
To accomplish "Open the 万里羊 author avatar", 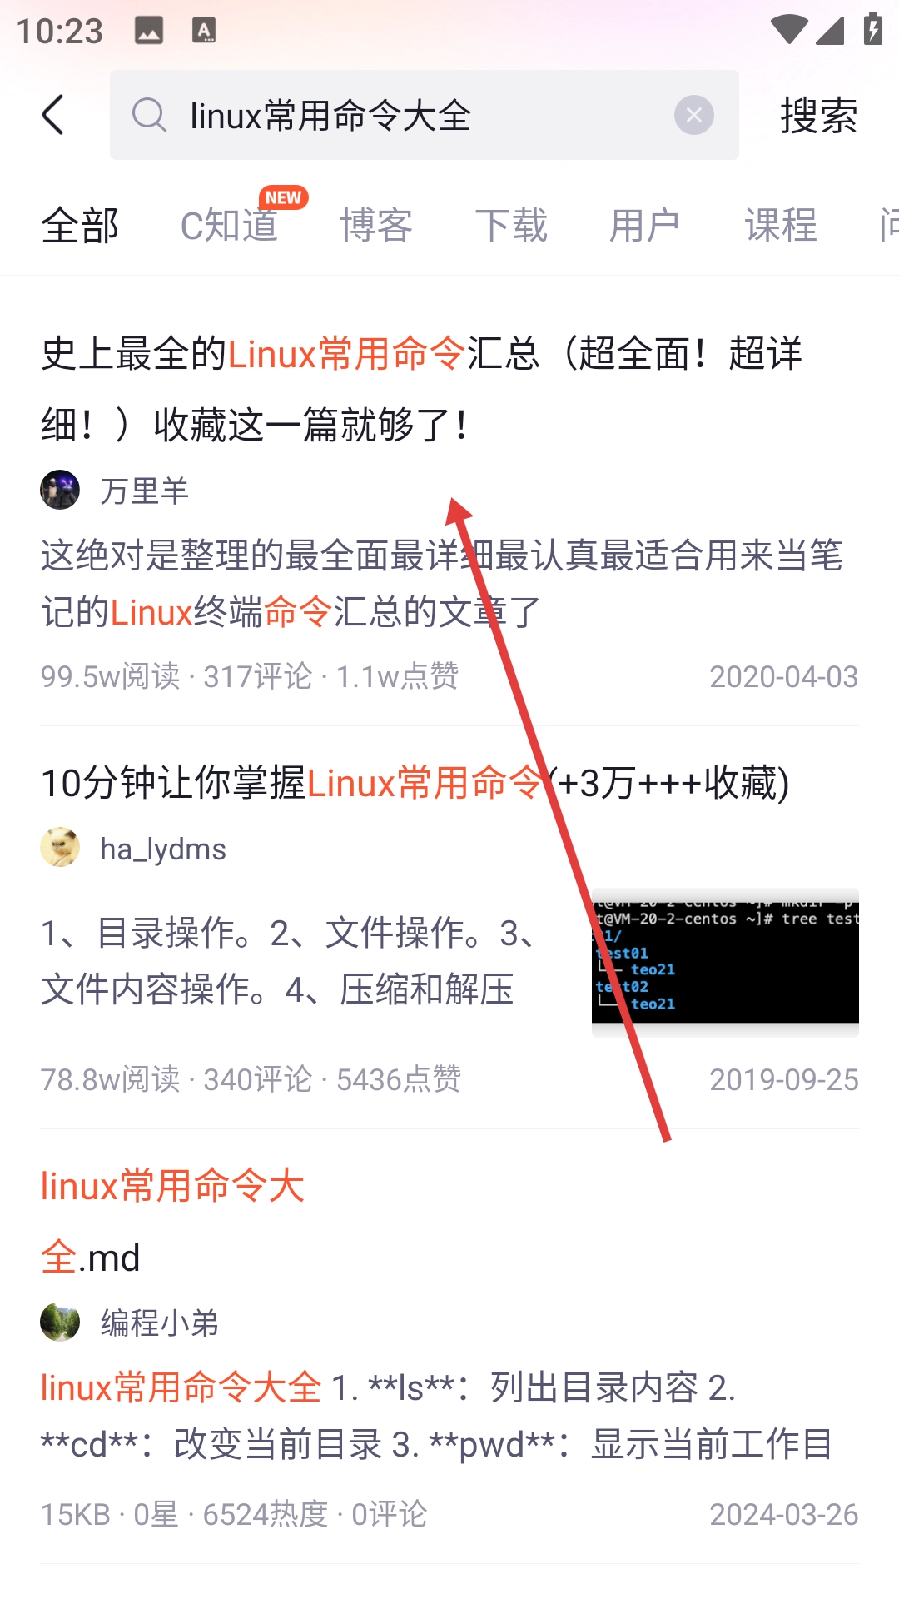I will 60,490.
